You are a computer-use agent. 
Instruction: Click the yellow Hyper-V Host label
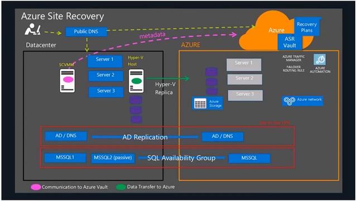136,61
